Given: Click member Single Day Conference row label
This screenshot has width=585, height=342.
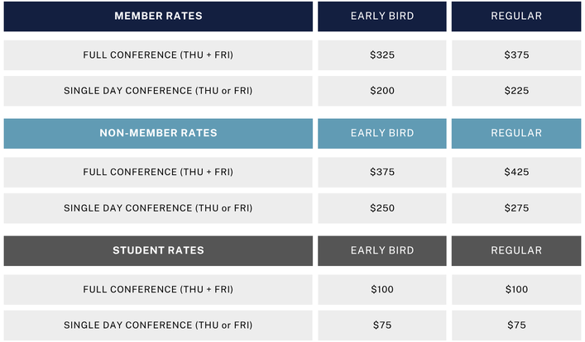Looking at the screenshot, I should click(x=158, y=91).
